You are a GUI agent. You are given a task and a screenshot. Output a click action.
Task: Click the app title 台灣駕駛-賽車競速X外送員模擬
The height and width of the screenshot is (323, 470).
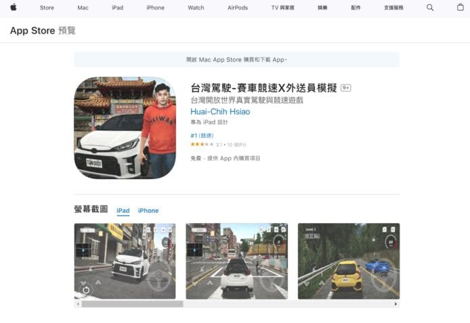tap(263, 88)
